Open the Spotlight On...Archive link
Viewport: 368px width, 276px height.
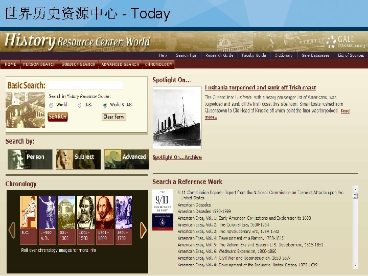[177, 157]
